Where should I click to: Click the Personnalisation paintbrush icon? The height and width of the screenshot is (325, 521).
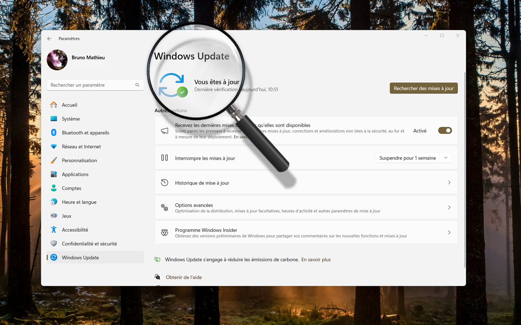tap(53, 160)
